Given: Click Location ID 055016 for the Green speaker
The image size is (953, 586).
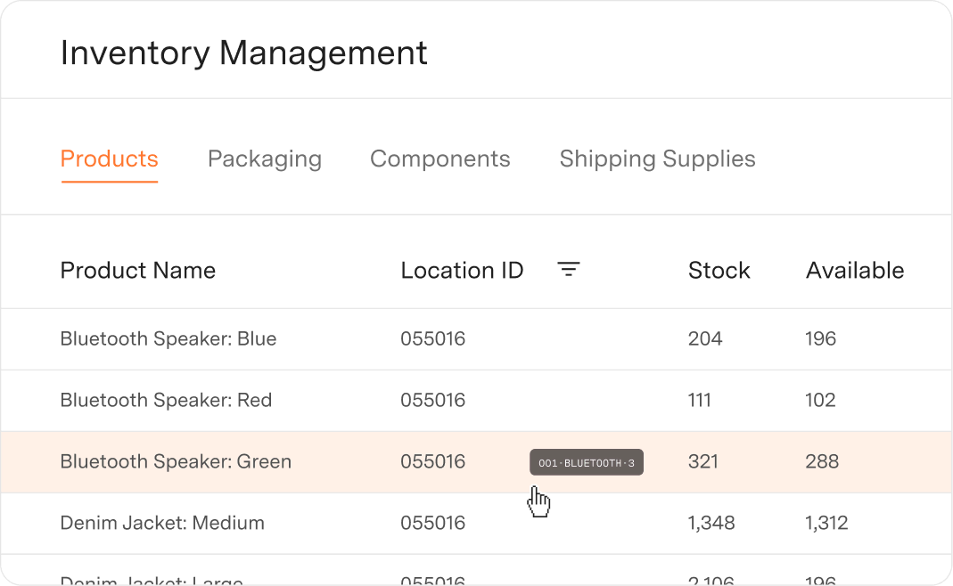Looking at the screenshot, I should click(x=432, y=461).
